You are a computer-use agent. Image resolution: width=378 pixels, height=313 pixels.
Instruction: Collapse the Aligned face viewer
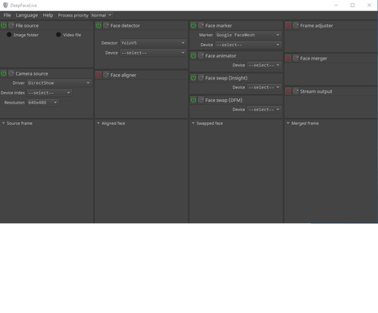click(98, 123)
